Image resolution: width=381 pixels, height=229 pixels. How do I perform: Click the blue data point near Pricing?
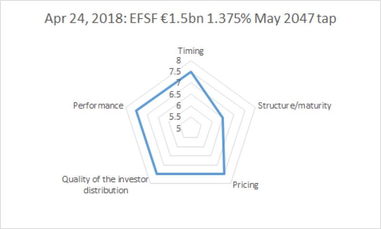tap(224, 174)
